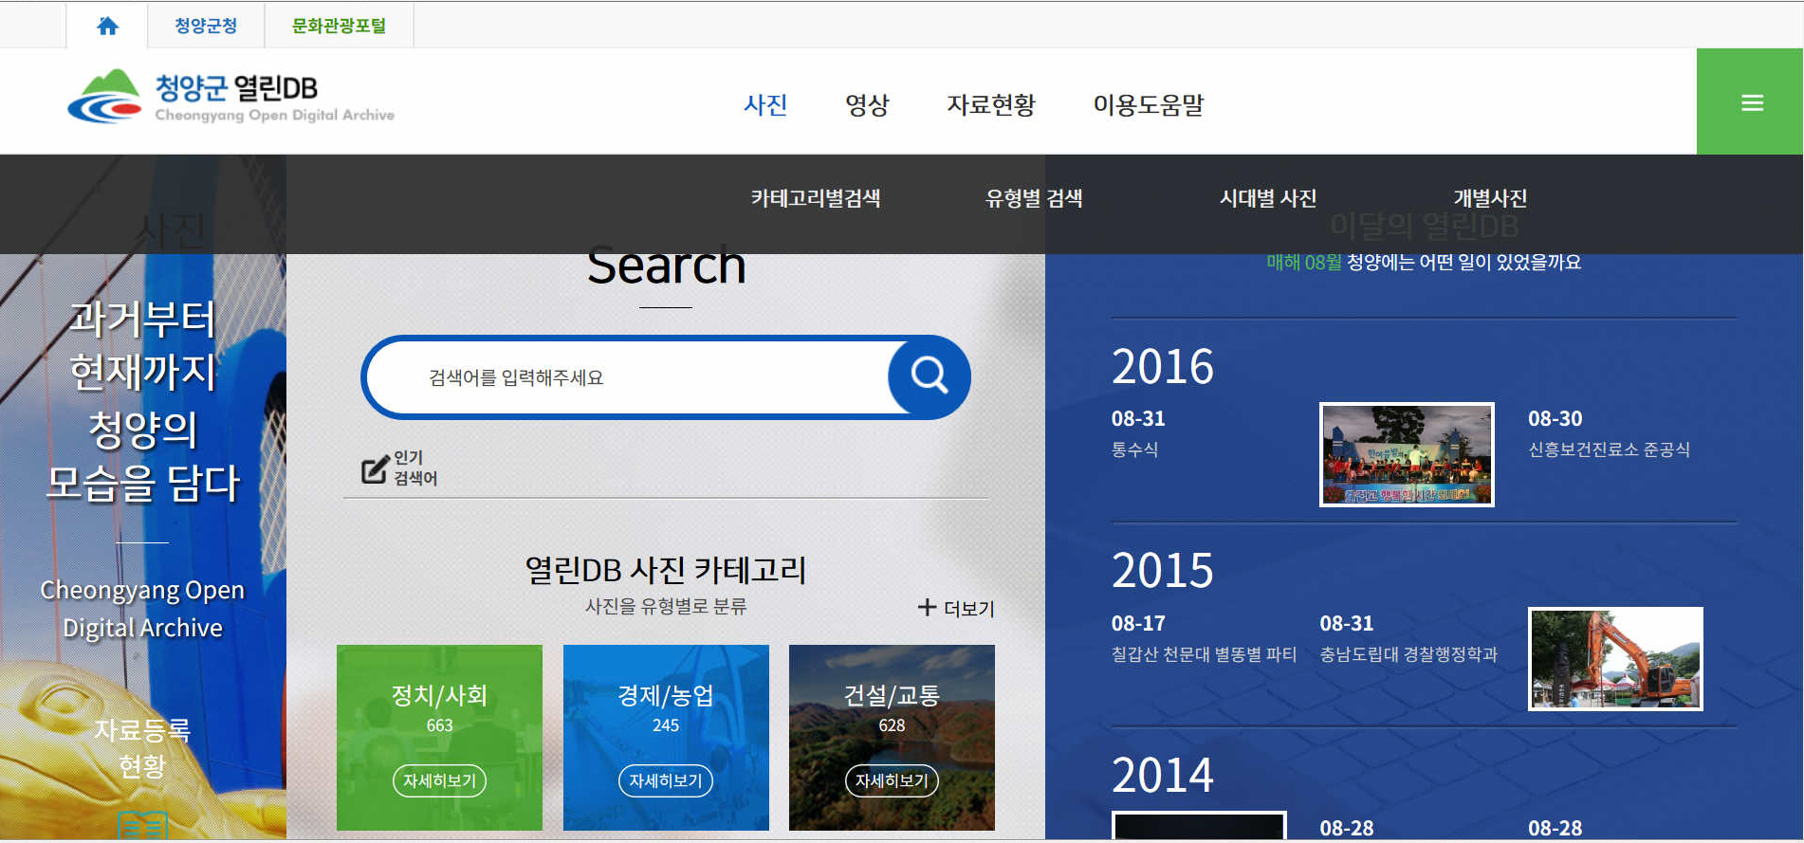This screenshot has width=1804, height=843.
Task: Select 영상 in main navigation
Action: pyautogui.click(x=867, y=104)
